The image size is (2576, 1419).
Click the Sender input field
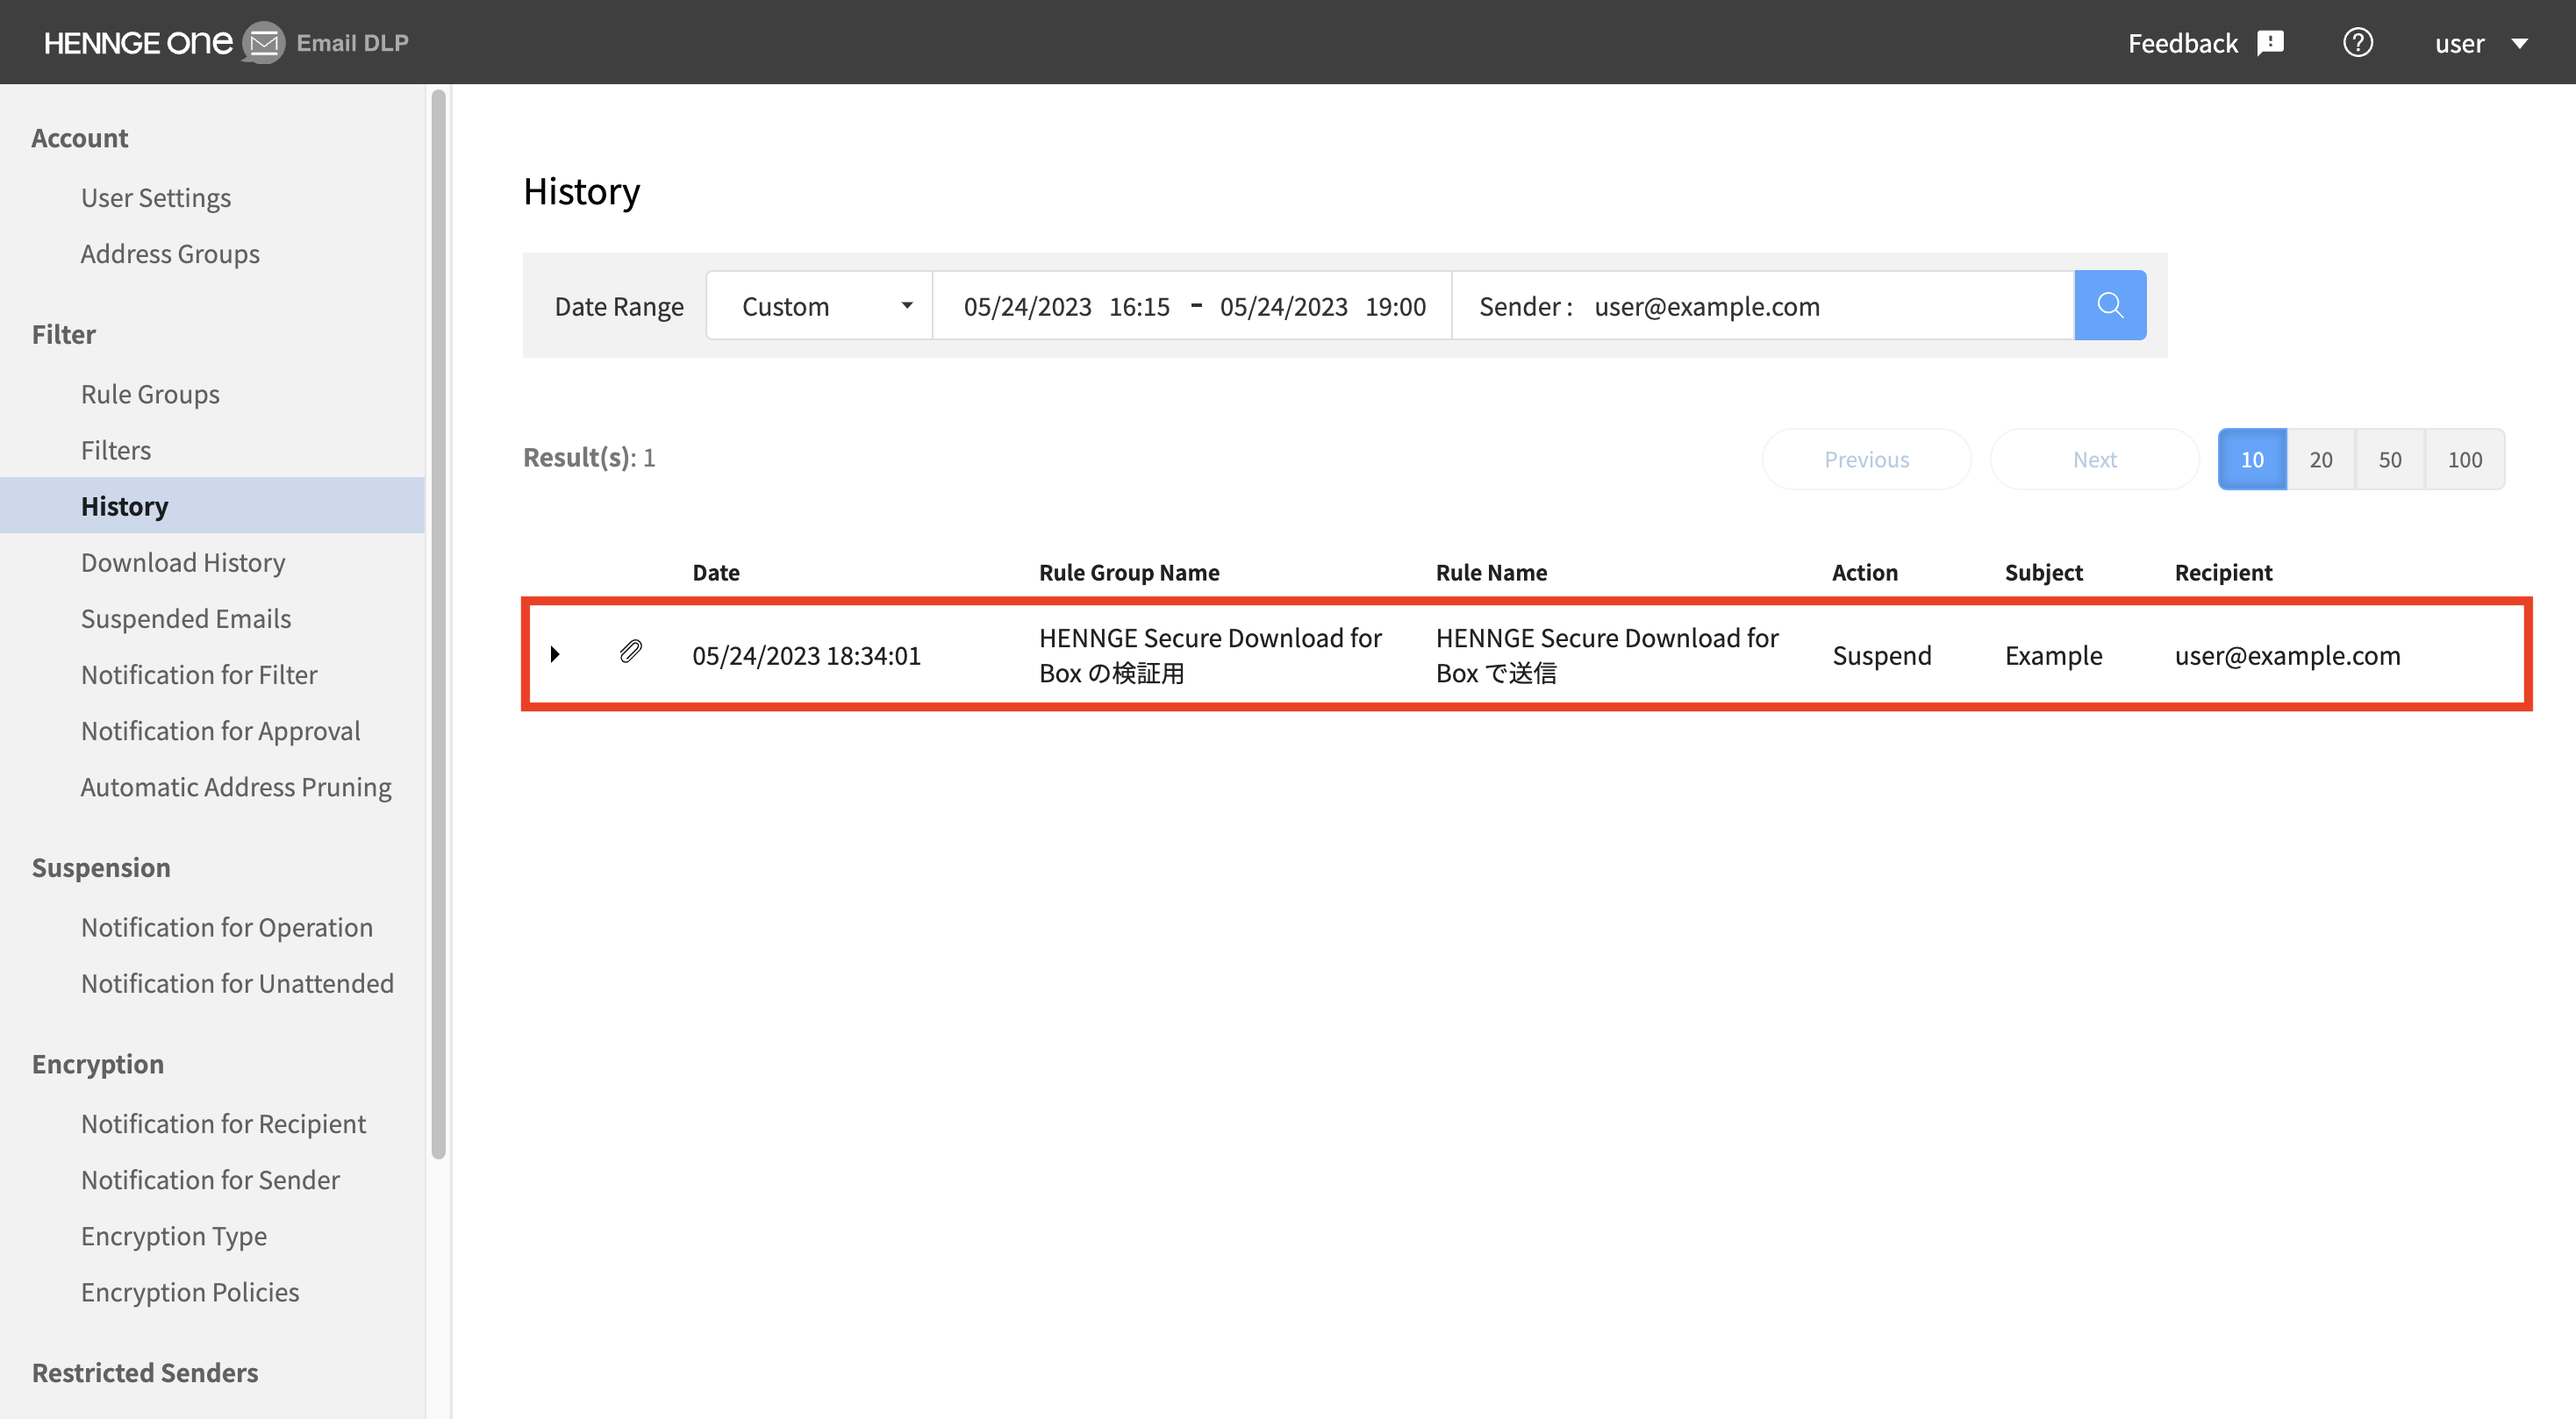click(1763, 306)
